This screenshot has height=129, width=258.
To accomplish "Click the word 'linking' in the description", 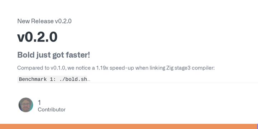I will coord(157,68).
